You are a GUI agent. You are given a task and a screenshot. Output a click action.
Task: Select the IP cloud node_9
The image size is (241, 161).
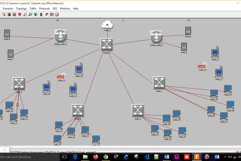pyautogui.click(x=107, y=25)
